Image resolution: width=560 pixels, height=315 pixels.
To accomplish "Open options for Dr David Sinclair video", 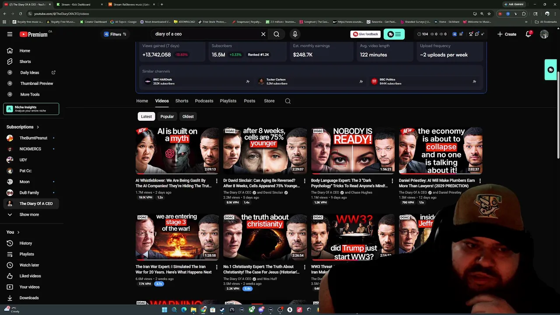I will (x=304, y=181).
